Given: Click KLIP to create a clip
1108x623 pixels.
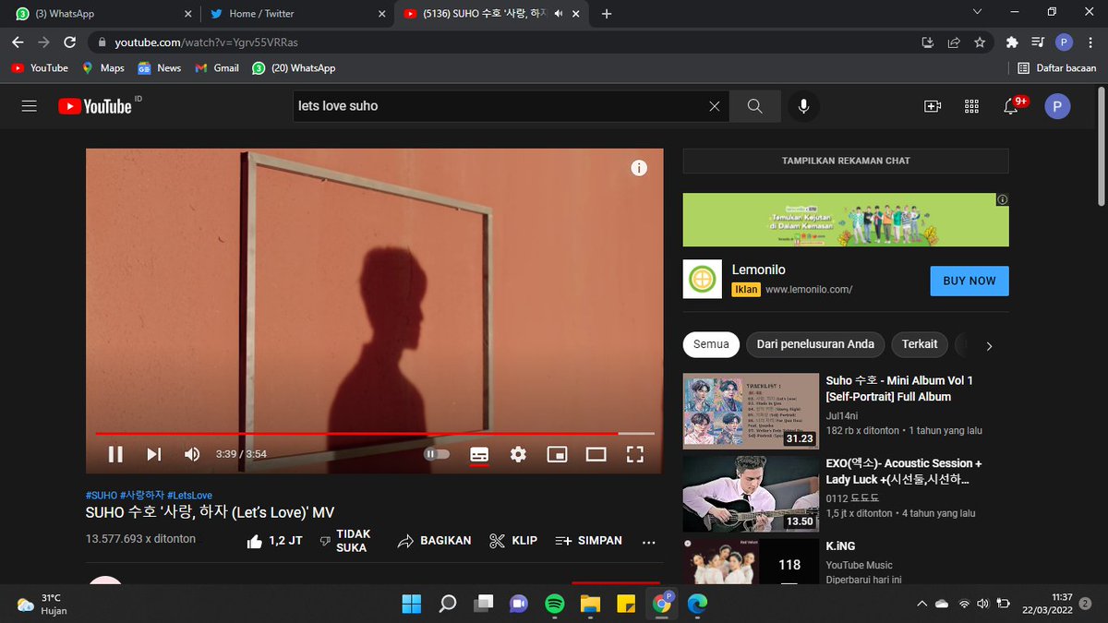Looking at the screenshot, I should click(513, 541).
